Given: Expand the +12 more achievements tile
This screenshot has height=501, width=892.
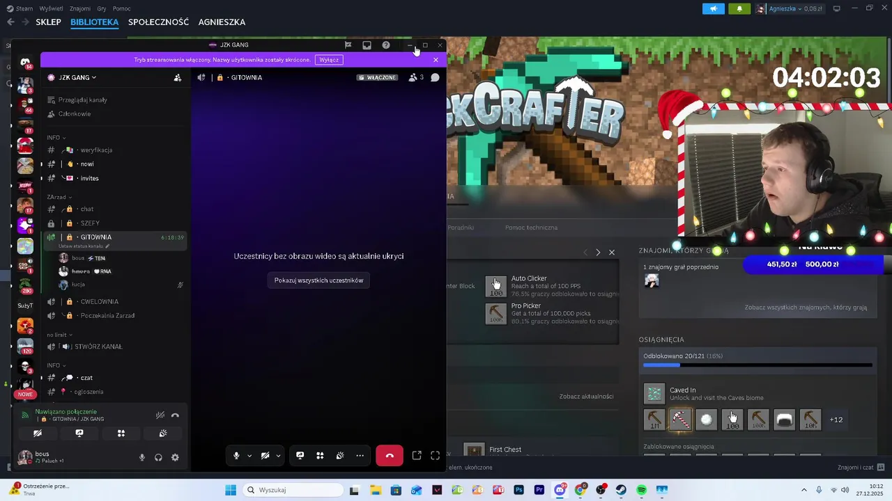Looking at the screenshot, I should pyautogui.click(x=836, y=420).
